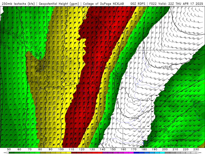Click the "F022 Valid: 22Z THU APR 17 2025" text
The height and width of the screenshot is (154, 205).
coord(176,4)
